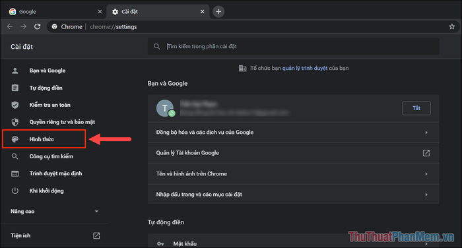Click the Chrome site info icon in address bar
This screenshot has height=248, width=462.
pos(55,27)
